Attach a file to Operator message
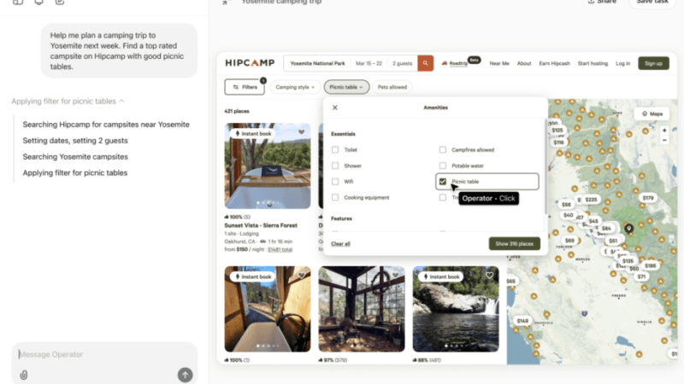684x384 pixels. [24, 374]
